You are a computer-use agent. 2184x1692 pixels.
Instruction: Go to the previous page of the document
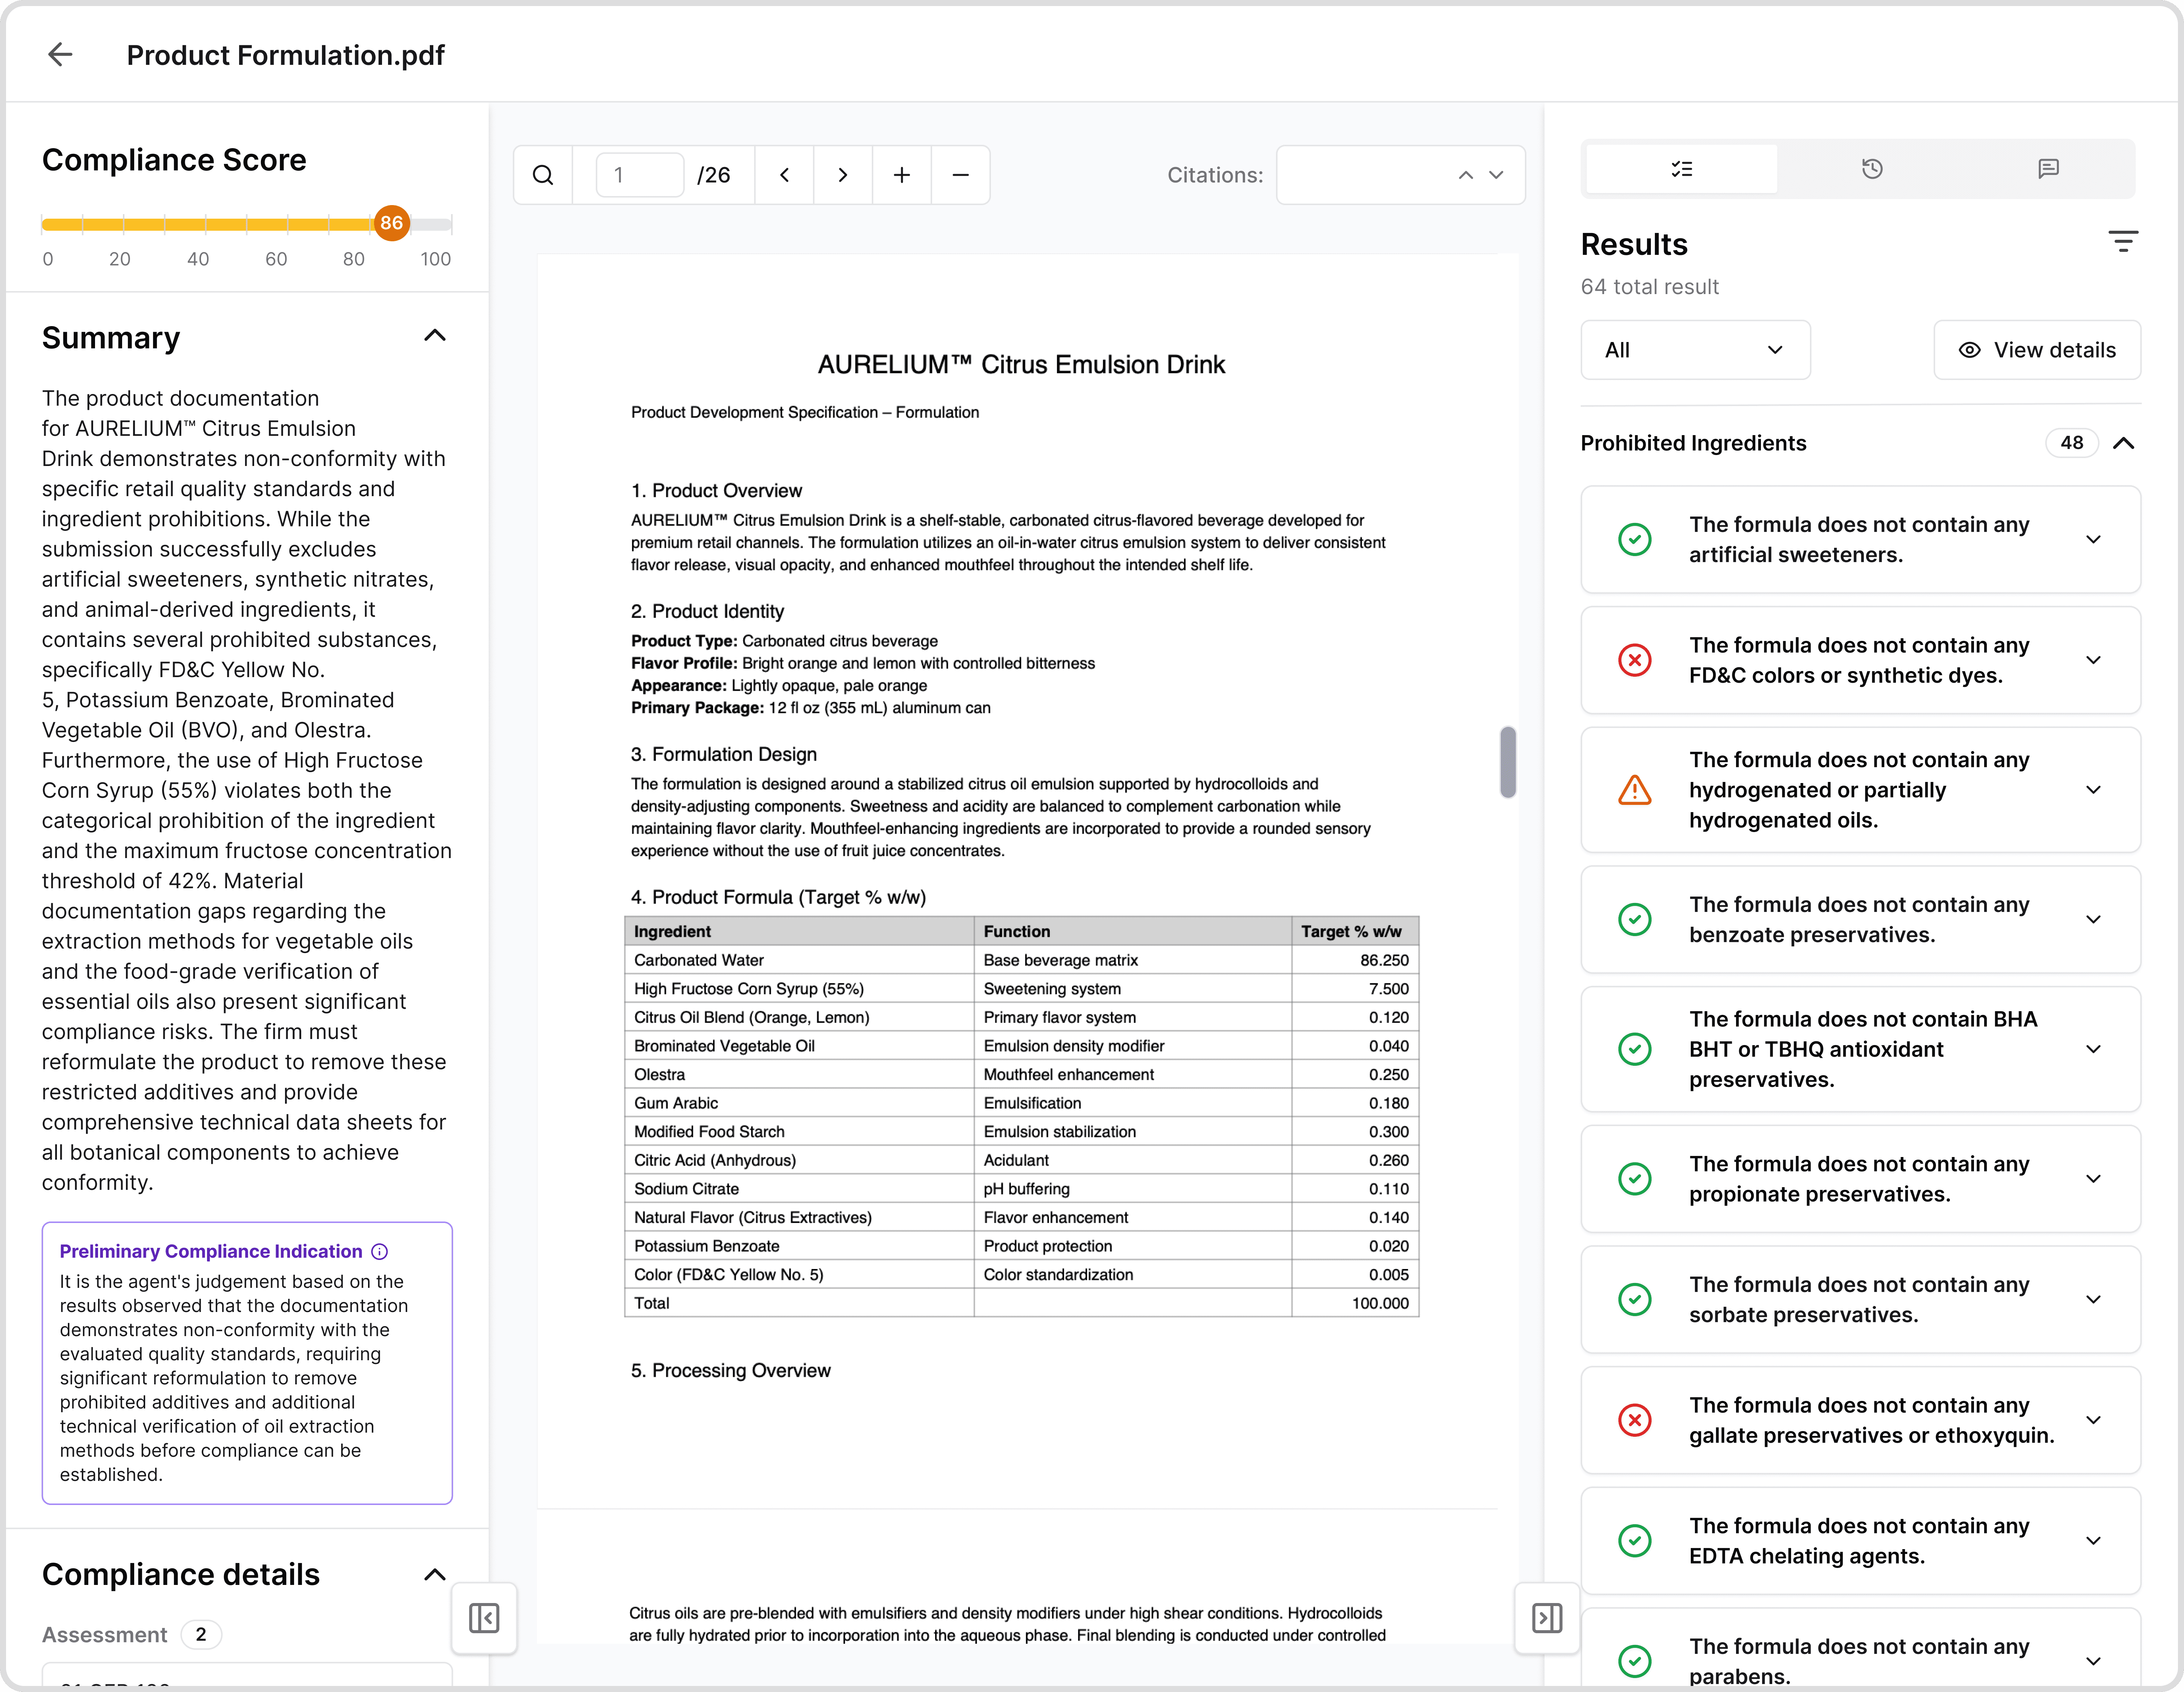(x=784, y=174)
